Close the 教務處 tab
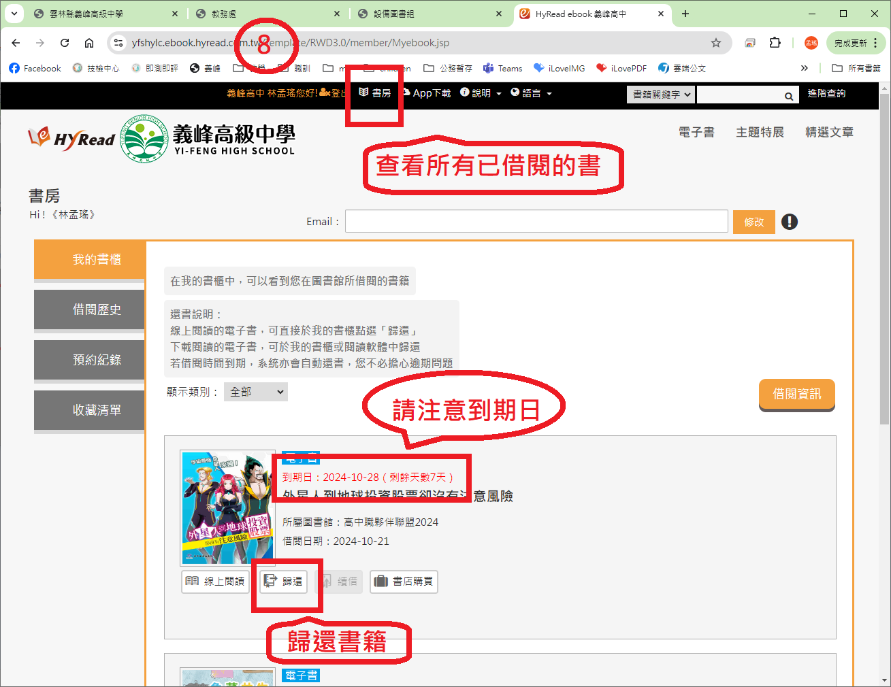Screen dimensions: 891x687 pos(337,14)
